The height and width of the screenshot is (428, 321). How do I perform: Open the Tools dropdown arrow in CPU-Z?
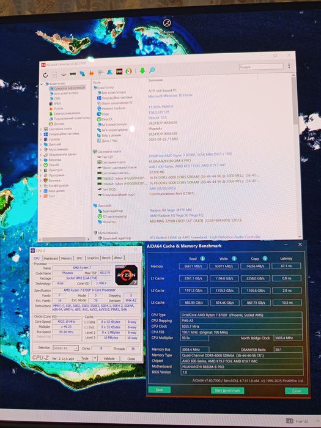pos(95,358)
